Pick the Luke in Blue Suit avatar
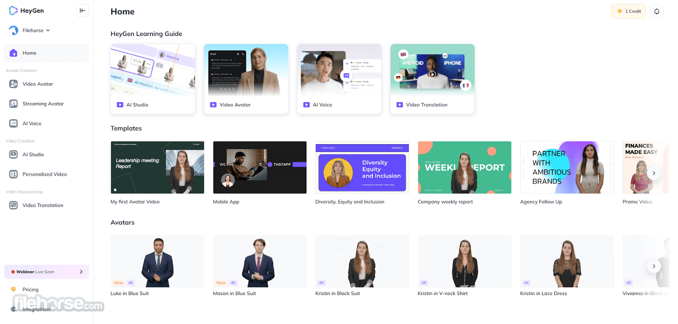The height and width of the screenshot is (324, 678). pos(158,261)
